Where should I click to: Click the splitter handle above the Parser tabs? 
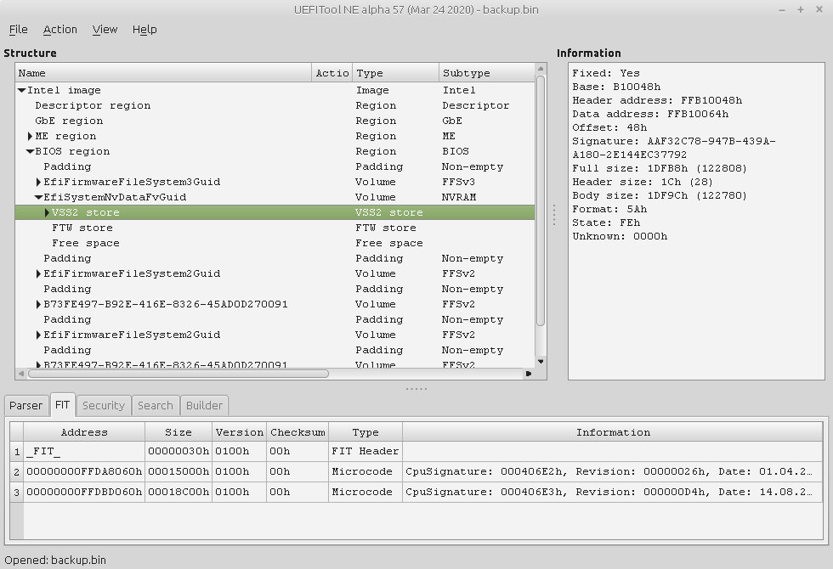[416, 389]
